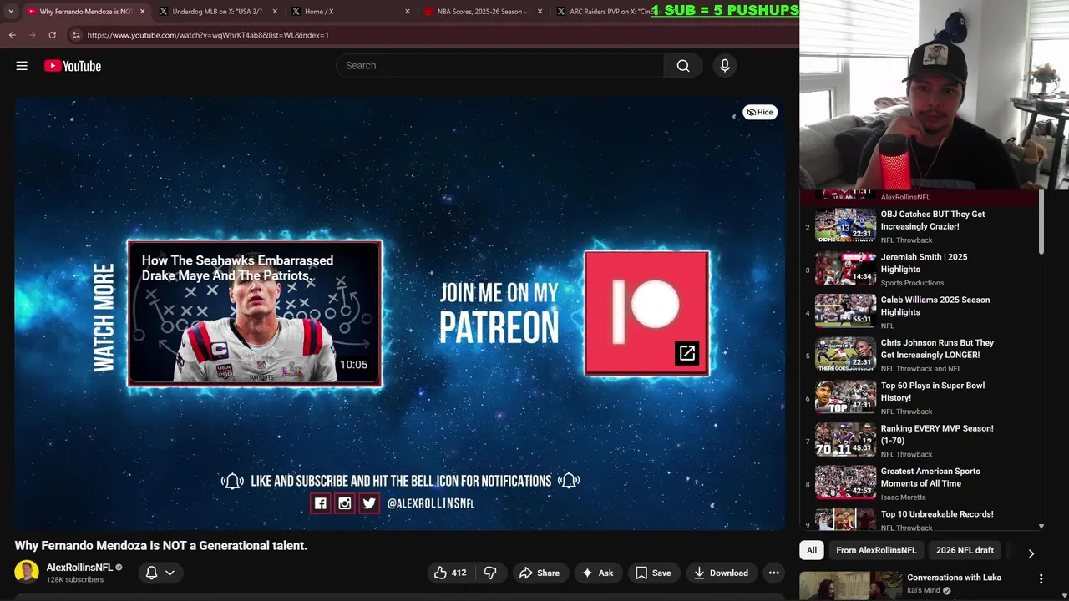Select the All filter chip
1069x601 pixels.
pyautogui.click(x=812, y=550)
